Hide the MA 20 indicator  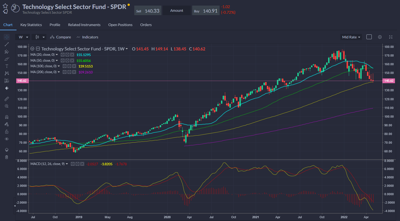[x=63, y=55]
